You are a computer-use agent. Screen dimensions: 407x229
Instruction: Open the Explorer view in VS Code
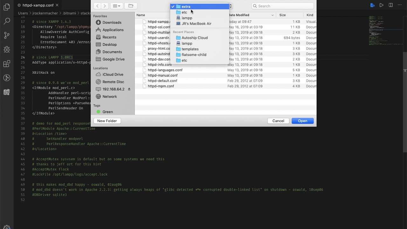[7, 7]
